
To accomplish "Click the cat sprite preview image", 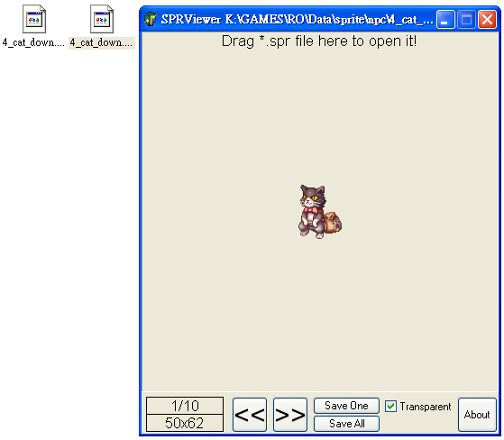I will coord(320,212).
